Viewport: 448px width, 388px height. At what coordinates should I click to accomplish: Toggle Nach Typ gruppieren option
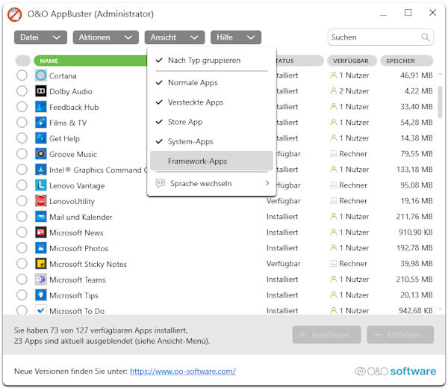(211, 61)
